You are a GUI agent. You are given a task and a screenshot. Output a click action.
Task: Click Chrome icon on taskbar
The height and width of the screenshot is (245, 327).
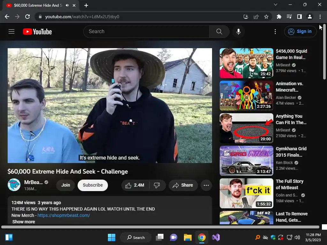pyautogui.click(x=202, y=237)
